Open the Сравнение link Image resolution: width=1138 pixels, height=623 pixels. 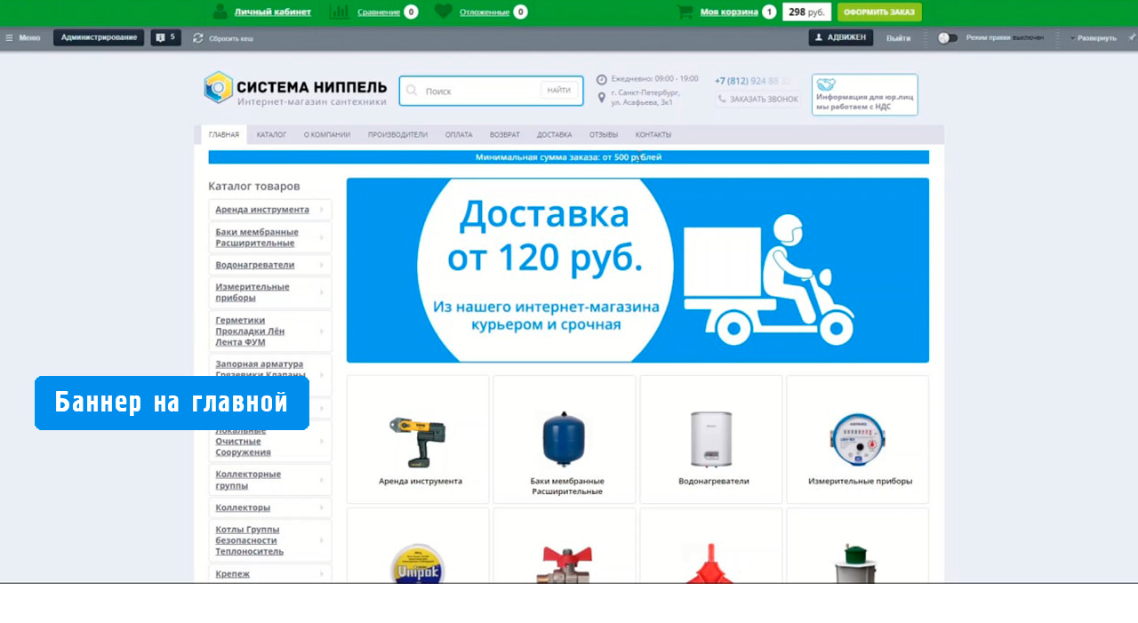[379, 12]
